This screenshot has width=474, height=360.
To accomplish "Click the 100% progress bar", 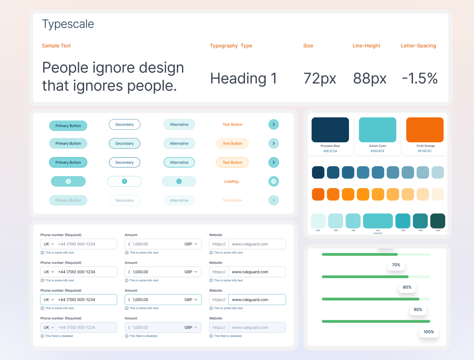I will click(x=376, y=321).
